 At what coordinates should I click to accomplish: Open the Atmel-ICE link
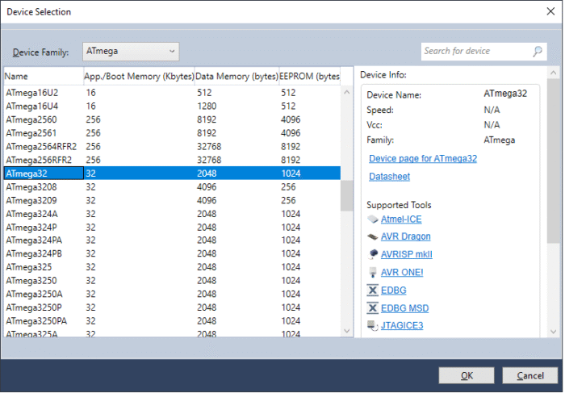(x=401, y=219)
